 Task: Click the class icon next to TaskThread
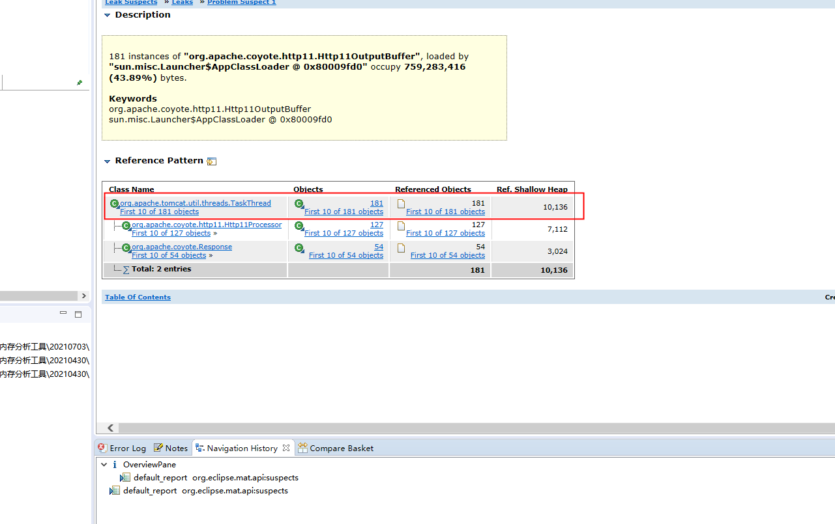(x=114, y=202)
